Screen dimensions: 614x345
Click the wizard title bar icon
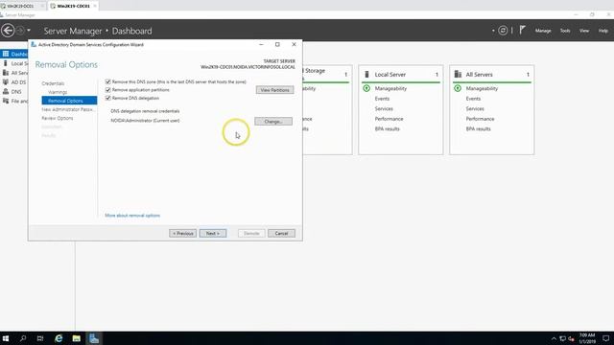(34, 45)
